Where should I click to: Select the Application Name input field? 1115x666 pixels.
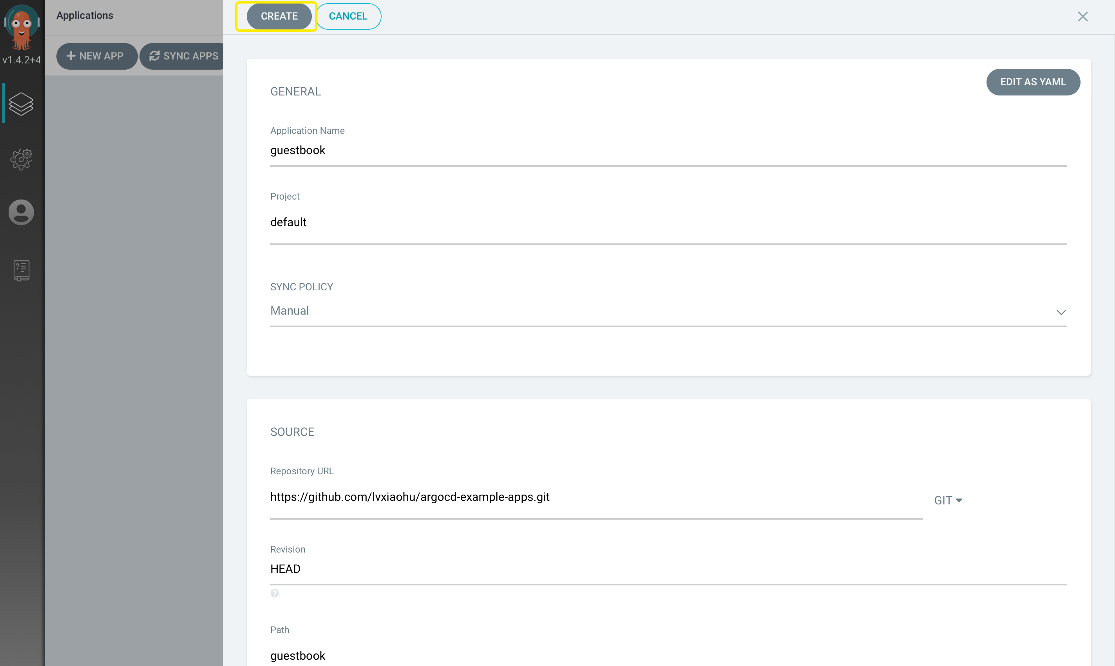tap(669, 150)
